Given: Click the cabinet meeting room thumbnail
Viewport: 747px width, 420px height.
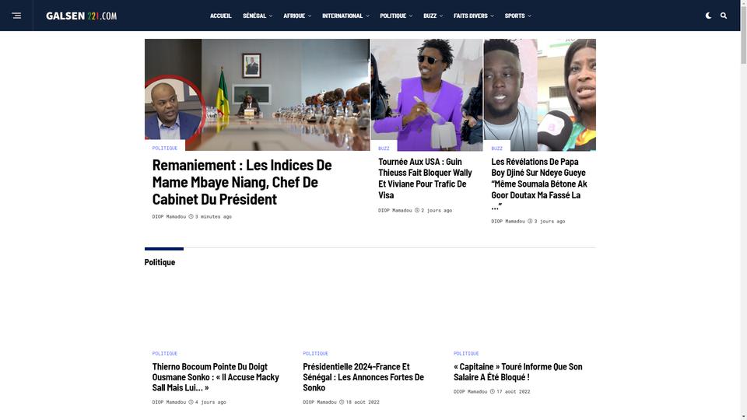Looking at the screenshot, I should [x=258, y=95].
